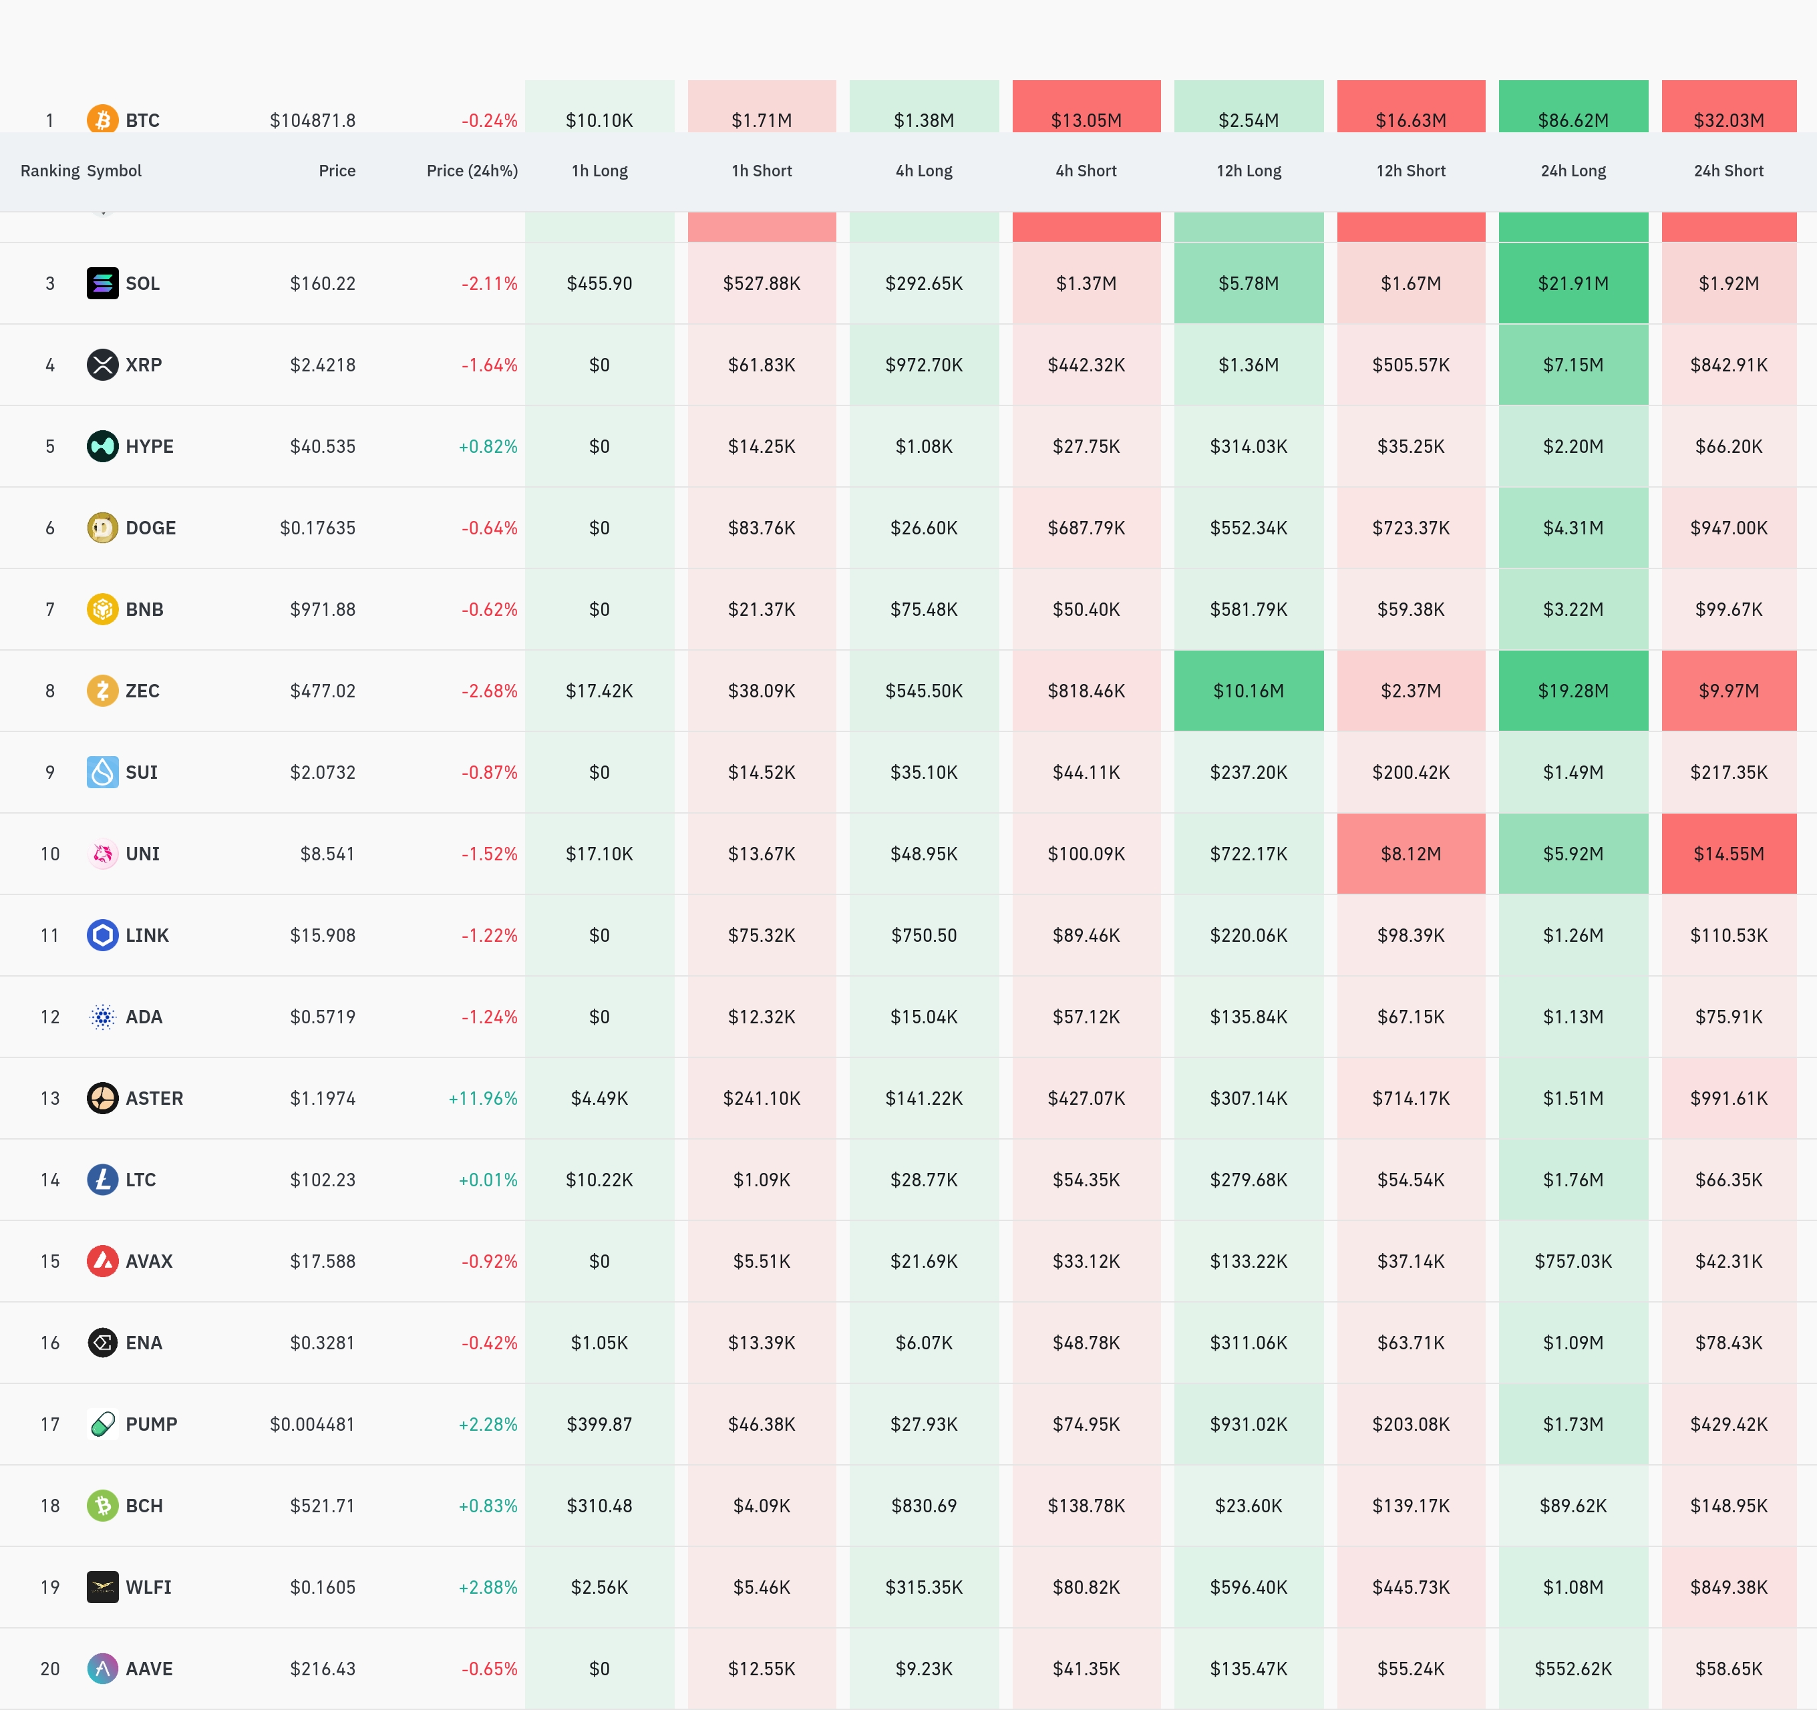Open the WLFI symbol link

pos(148,1588)
